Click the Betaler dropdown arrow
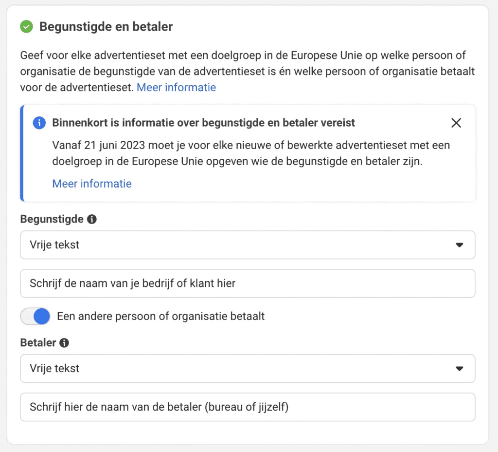 point(459,369)
